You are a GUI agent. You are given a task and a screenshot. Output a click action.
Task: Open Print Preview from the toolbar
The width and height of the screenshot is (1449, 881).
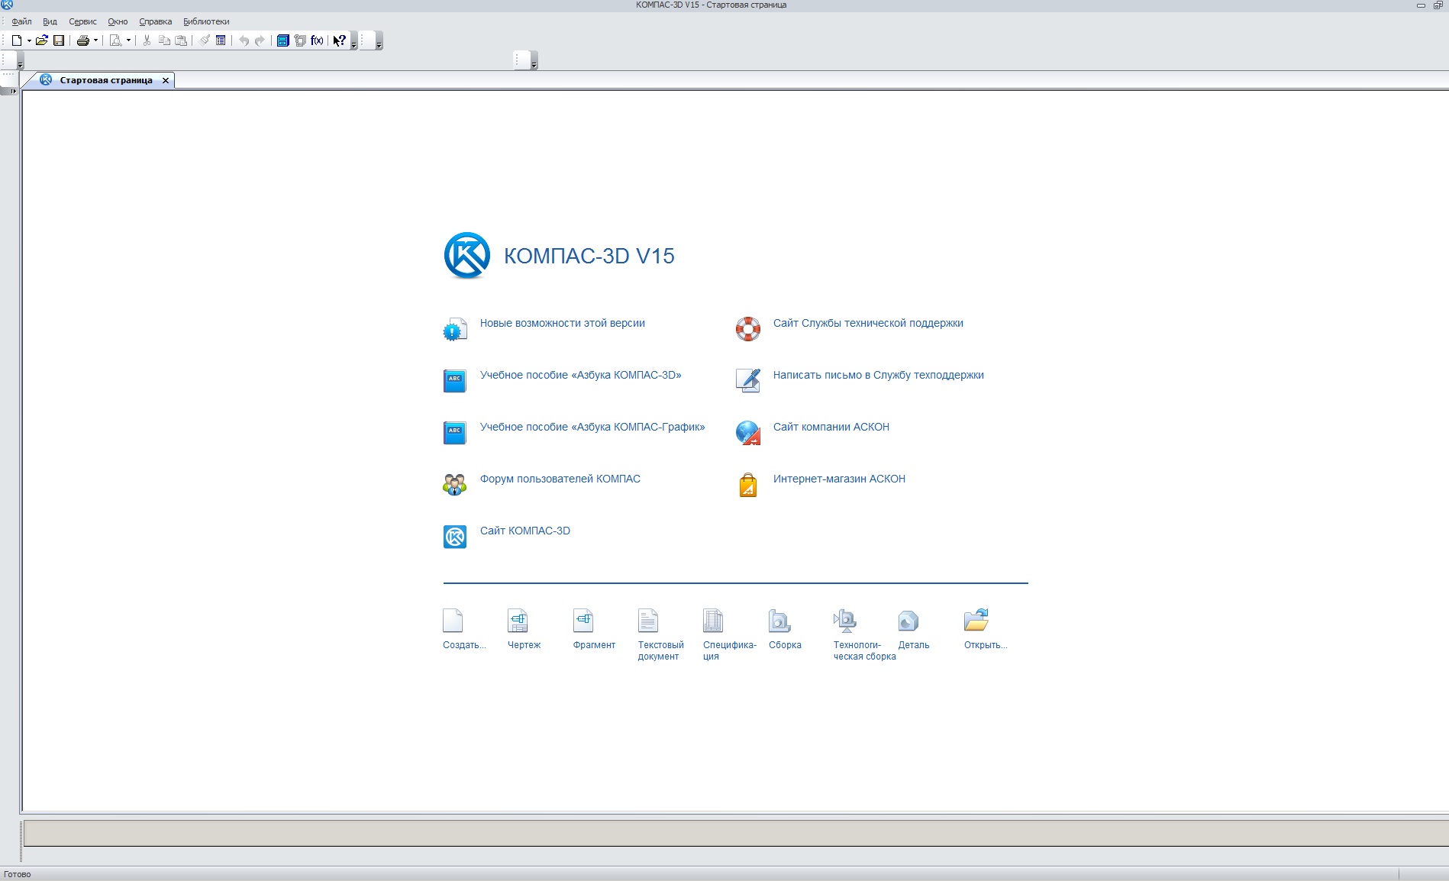click(115, 40)
